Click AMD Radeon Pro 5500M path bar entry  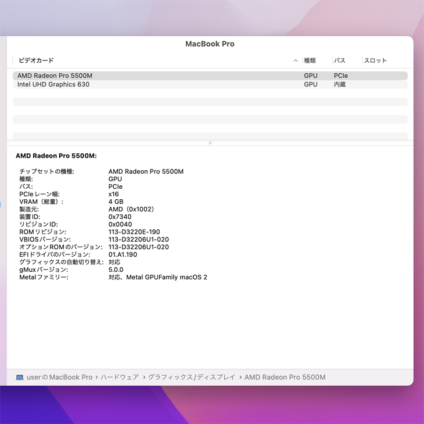[x=285, y=377]
